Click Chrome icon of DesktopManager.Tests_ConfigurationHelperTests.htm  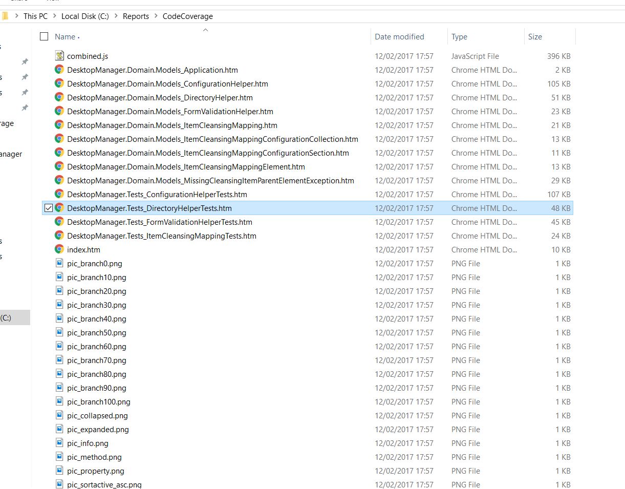tap(59, 194)
